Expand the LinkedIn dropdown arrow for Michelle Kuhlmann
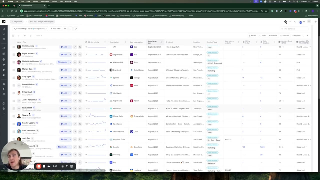Screen dimensions: 320x180 point(70,62)
